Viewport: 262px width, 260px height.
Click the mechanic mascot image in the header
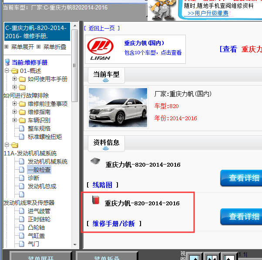pyautogui.click(x=162, y=10)
